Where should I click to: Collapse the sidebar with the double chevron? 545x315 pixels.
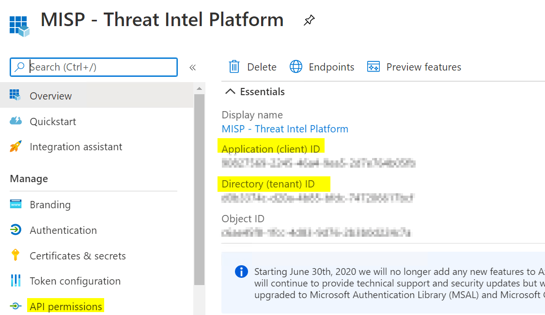coord(192,67)
